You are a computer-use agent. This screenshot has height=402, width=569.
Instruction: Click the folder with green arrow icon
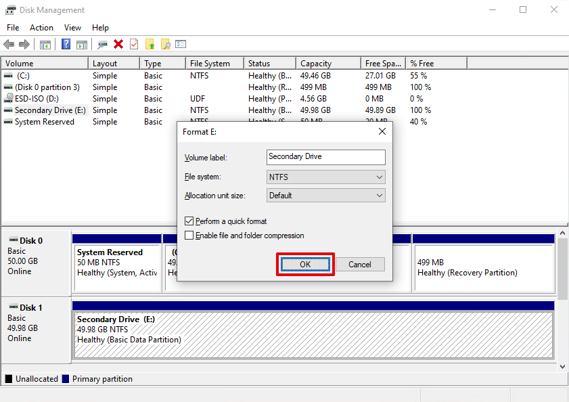150,45
